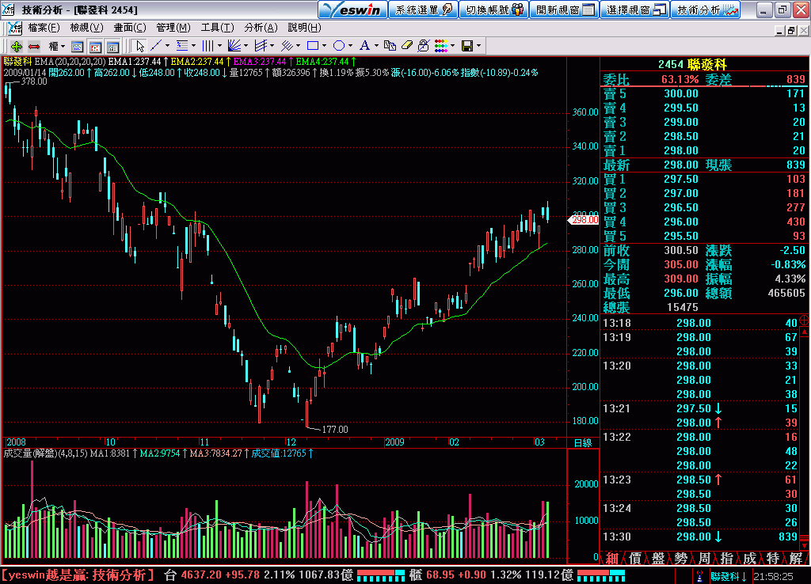
Task: Select the eraser tool
Action: (x=407, y=46)
